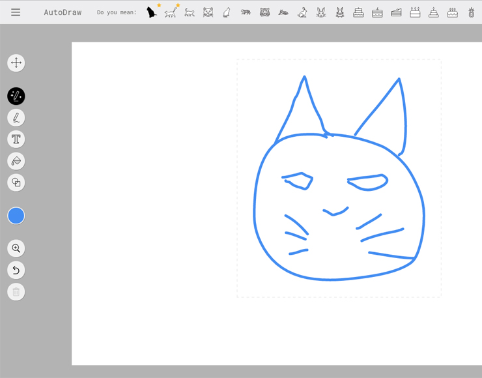Click the trash Delete button
This screenshot has width=482, height=378.
pos(16,291)
